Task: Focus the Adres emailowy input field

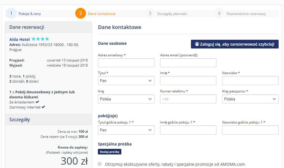Action: (126, 63)
